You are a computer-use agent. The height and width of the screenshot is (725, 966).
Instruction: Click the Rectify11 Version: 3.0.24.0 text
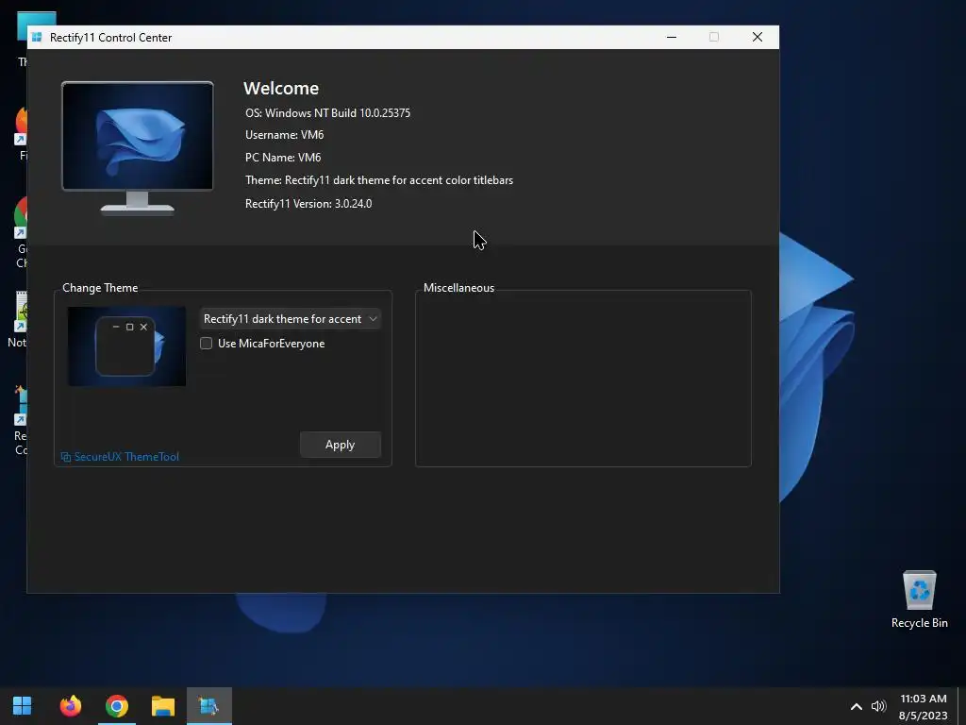tap(308, 204)
